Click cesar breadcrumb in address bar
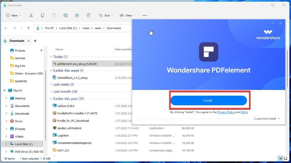This screenshot has height=163, width=291. point(98,28)
